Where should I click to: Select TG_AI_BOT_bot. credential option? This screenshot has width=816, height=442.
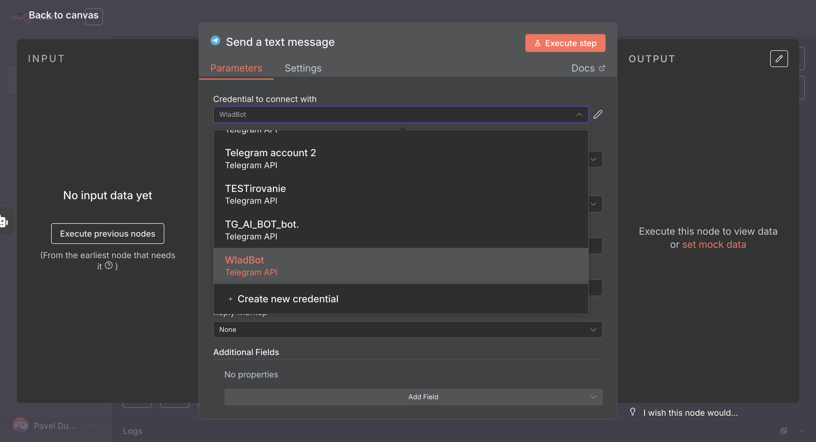click(x=262, y=230)
